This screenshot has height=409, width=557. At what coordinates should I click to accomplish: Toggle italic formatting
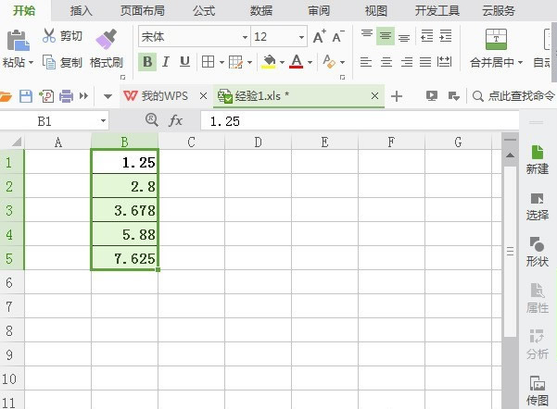[166, 62]
